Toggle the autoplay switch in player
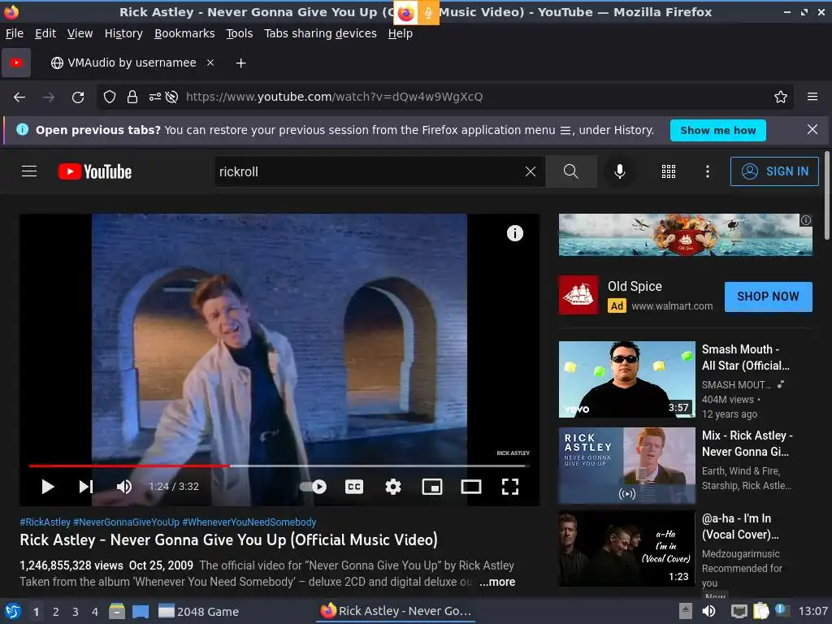This screenshot has width=832, height=624. (x=313, y=487)
